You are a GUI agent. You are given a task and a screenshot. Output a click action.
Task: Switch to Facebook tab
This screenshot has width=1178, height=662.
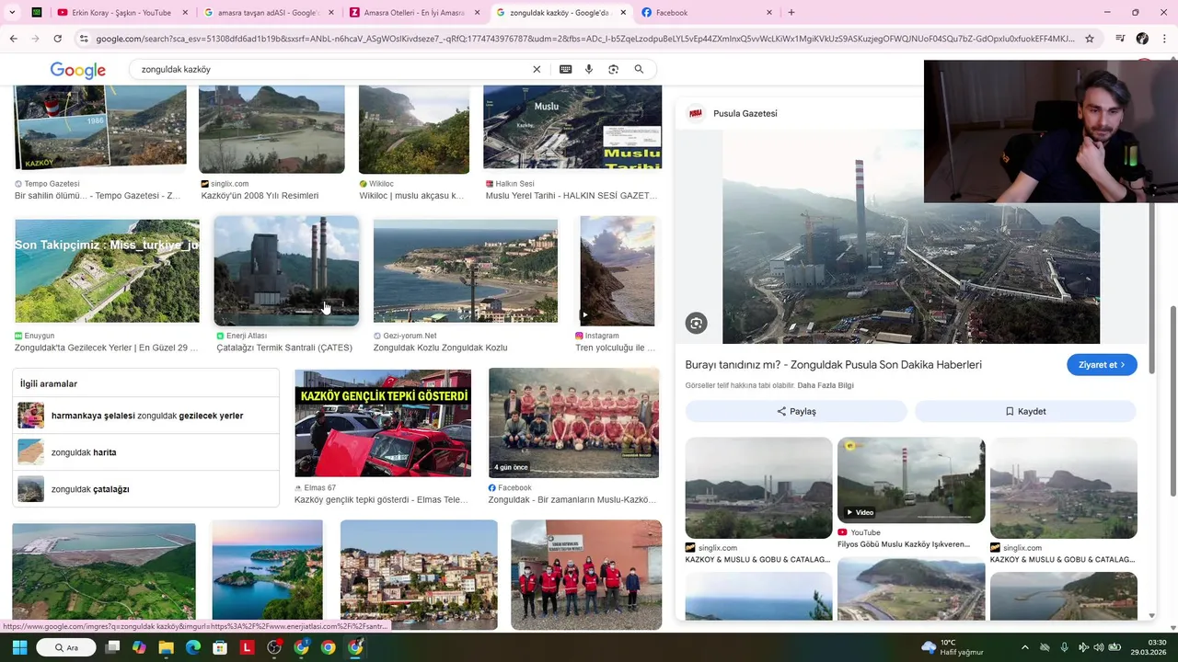coord(707,13)
